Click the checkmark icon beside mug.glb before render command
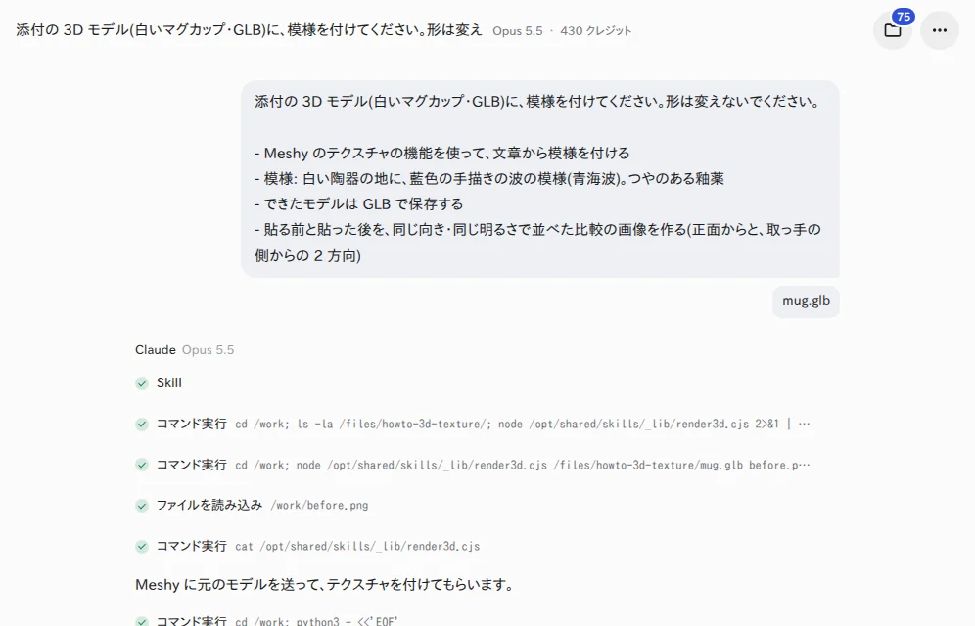Screen dimensions: 975x626 coord(142,466)
